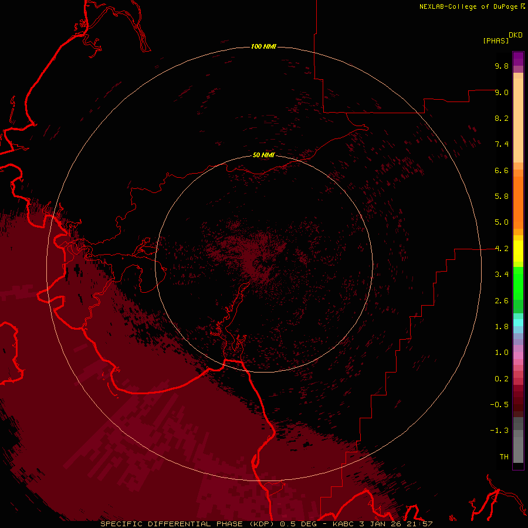
Task: Click the "9.0" scale value
Action: click(502, 92)
